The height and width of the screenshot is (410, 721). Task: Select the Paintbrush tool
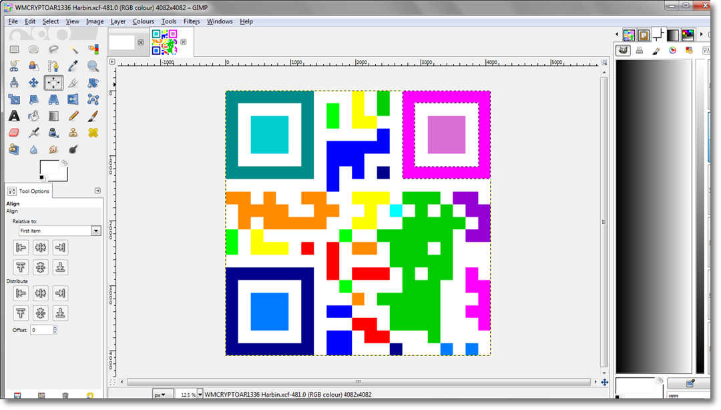coord(93,116)
